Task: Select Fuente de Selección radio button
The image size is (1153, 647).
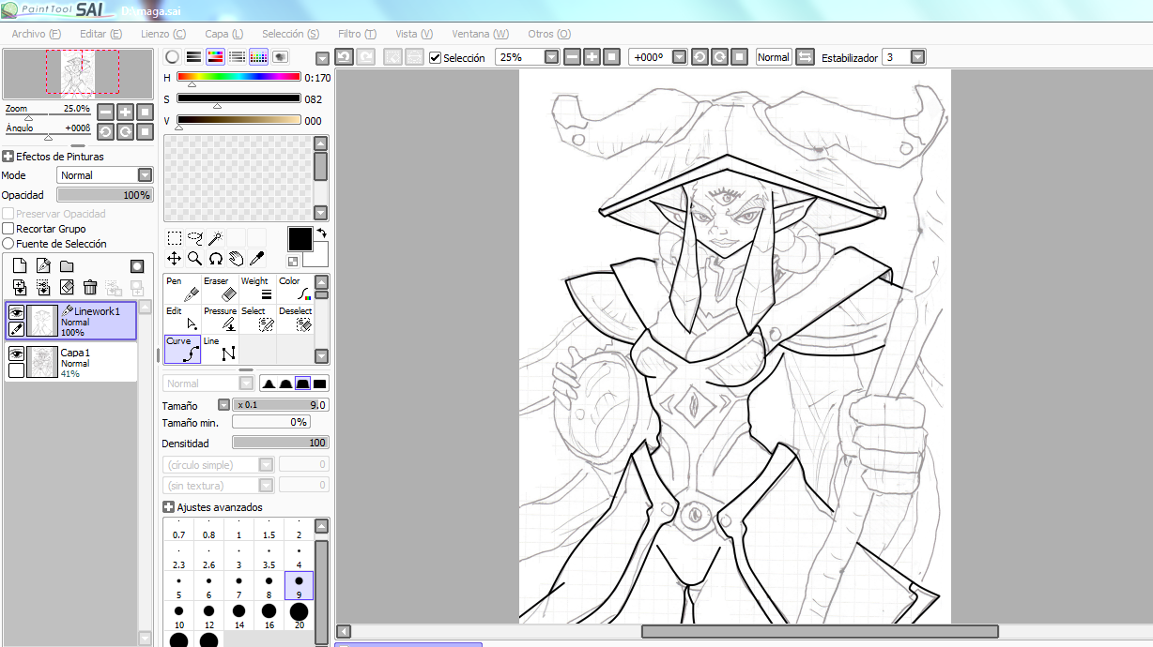Action: [8, 244]
